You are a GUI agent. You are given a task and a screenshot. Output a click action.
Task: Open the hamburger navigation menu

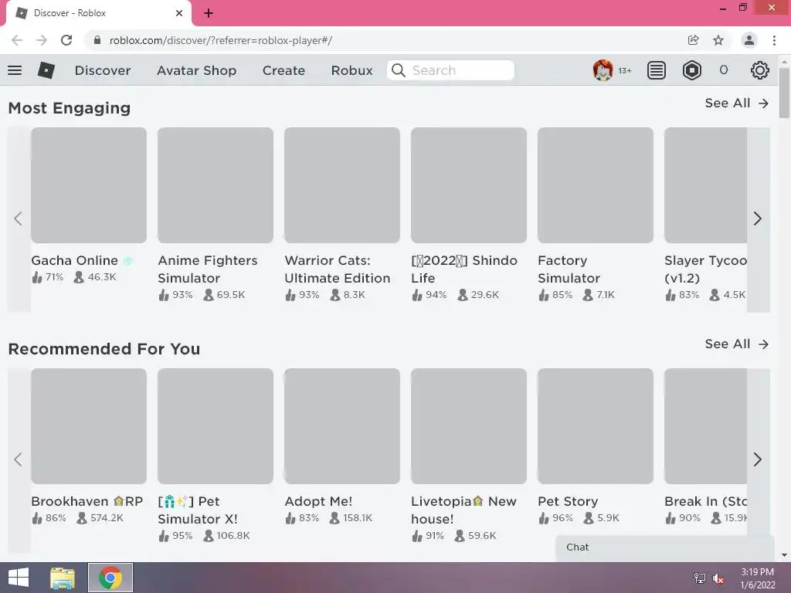(x=15, y=70)
